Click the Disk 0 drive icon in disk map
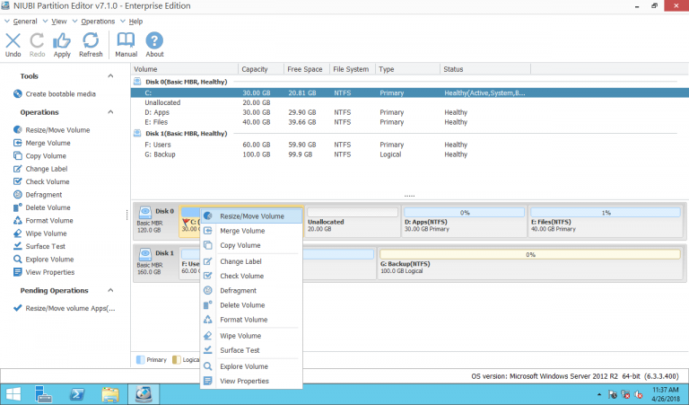Viewport: 689px width, 405px height. coord(145,213)
